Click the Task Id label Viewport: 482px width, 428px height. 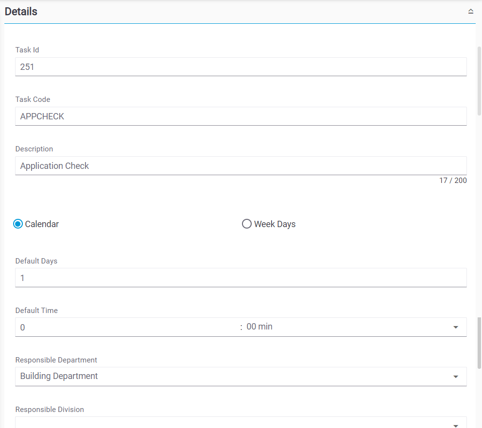click(x=27, y=49)
